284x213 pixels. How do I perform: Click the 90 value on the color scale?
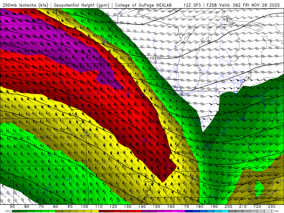(x=70, y=207)
